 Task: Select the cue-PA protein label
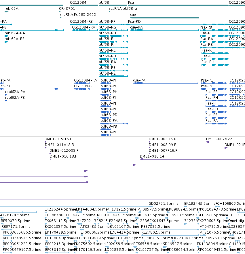pyautogui.click(x=139, y=80)
